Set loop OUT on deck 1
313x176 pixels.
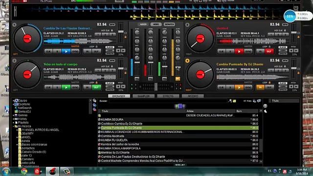(96, 51)
